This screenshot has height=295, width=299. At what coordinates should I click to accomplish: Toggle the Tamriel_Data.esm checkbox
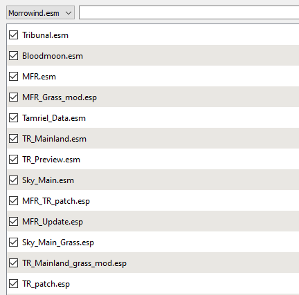click(13, 118)
